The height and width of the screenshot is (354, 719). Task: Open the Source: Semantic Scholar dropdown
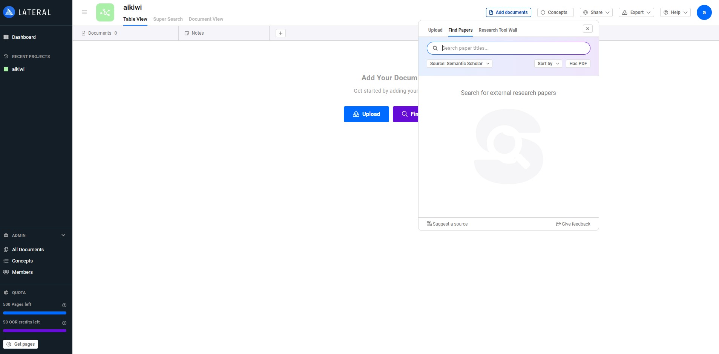tap(459, 64)
